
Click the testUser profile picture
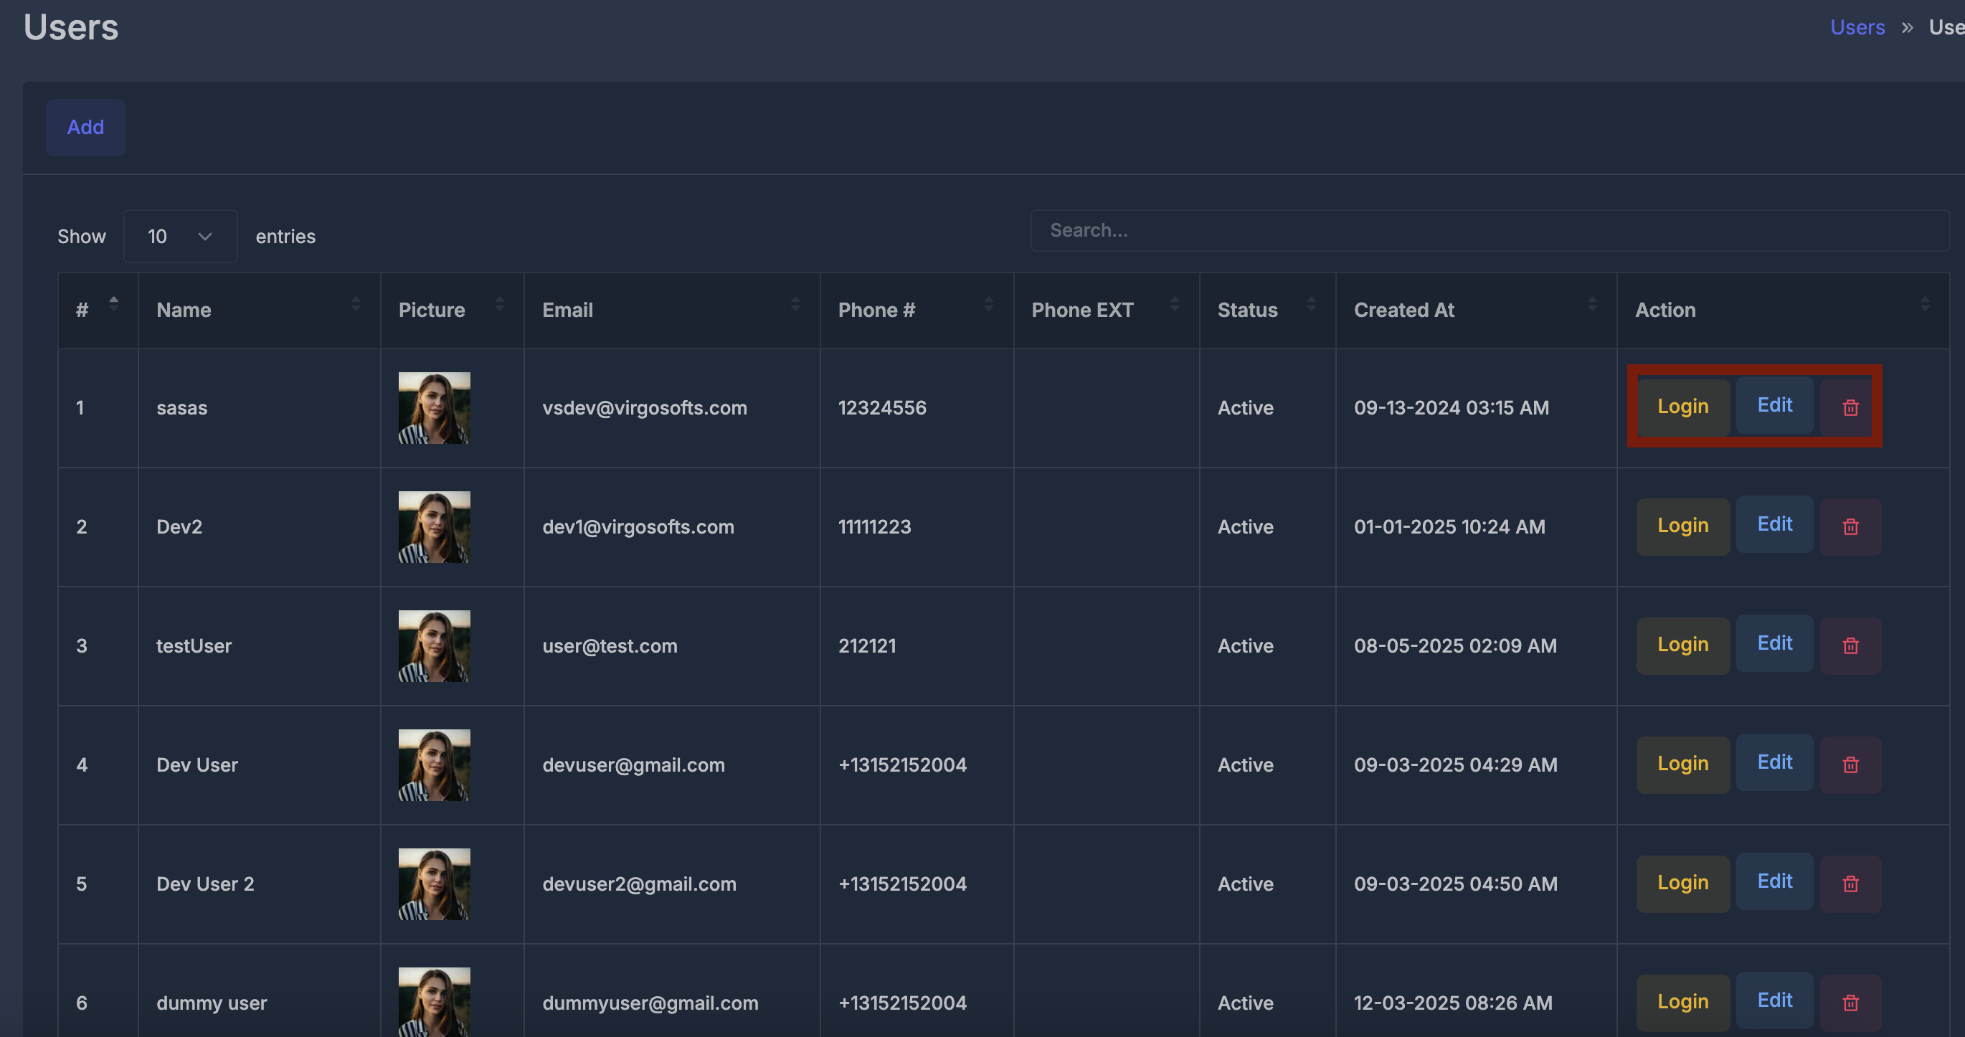point(434,646)
